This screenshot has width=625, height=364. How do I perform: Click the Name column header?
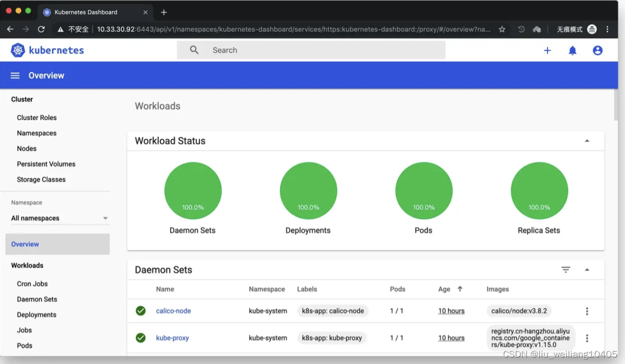(x=165, y=289)
